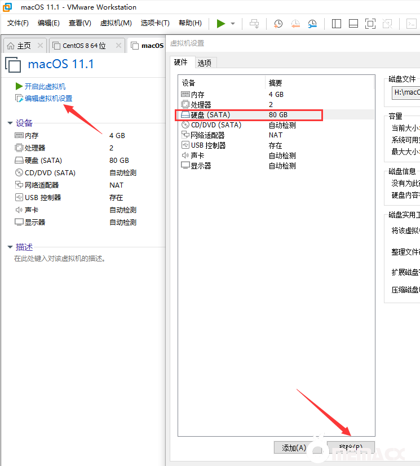Open the snapshot manager icon
This screenshot has height=466, width=420.
pos(312,24)
